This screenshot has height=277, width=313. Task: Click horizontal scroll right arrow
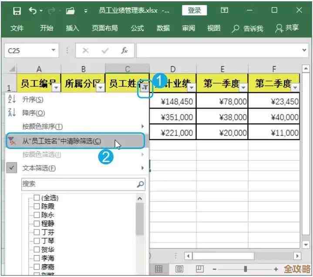click(297, 256)
